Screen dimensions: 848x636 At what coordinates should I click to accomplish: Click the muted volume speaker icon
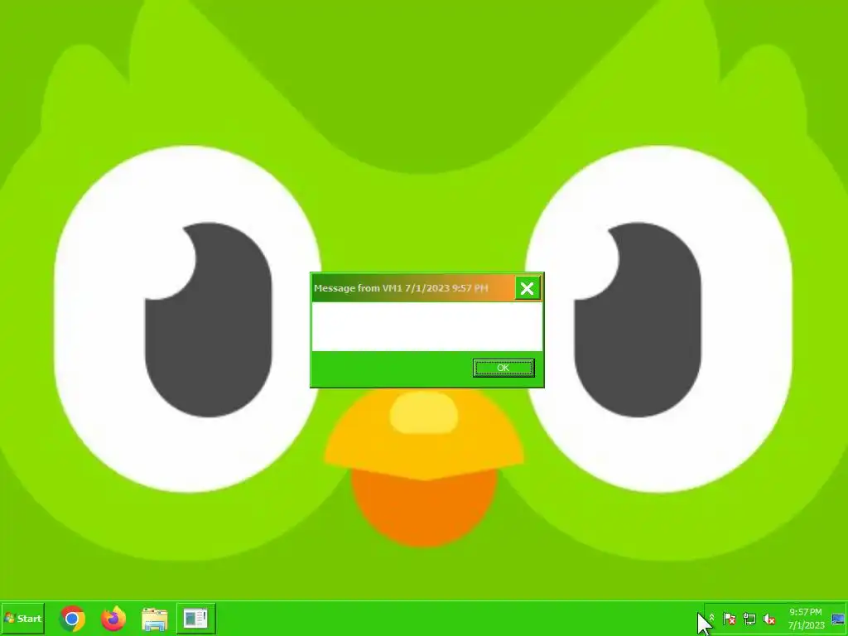(x=769, y=619)
